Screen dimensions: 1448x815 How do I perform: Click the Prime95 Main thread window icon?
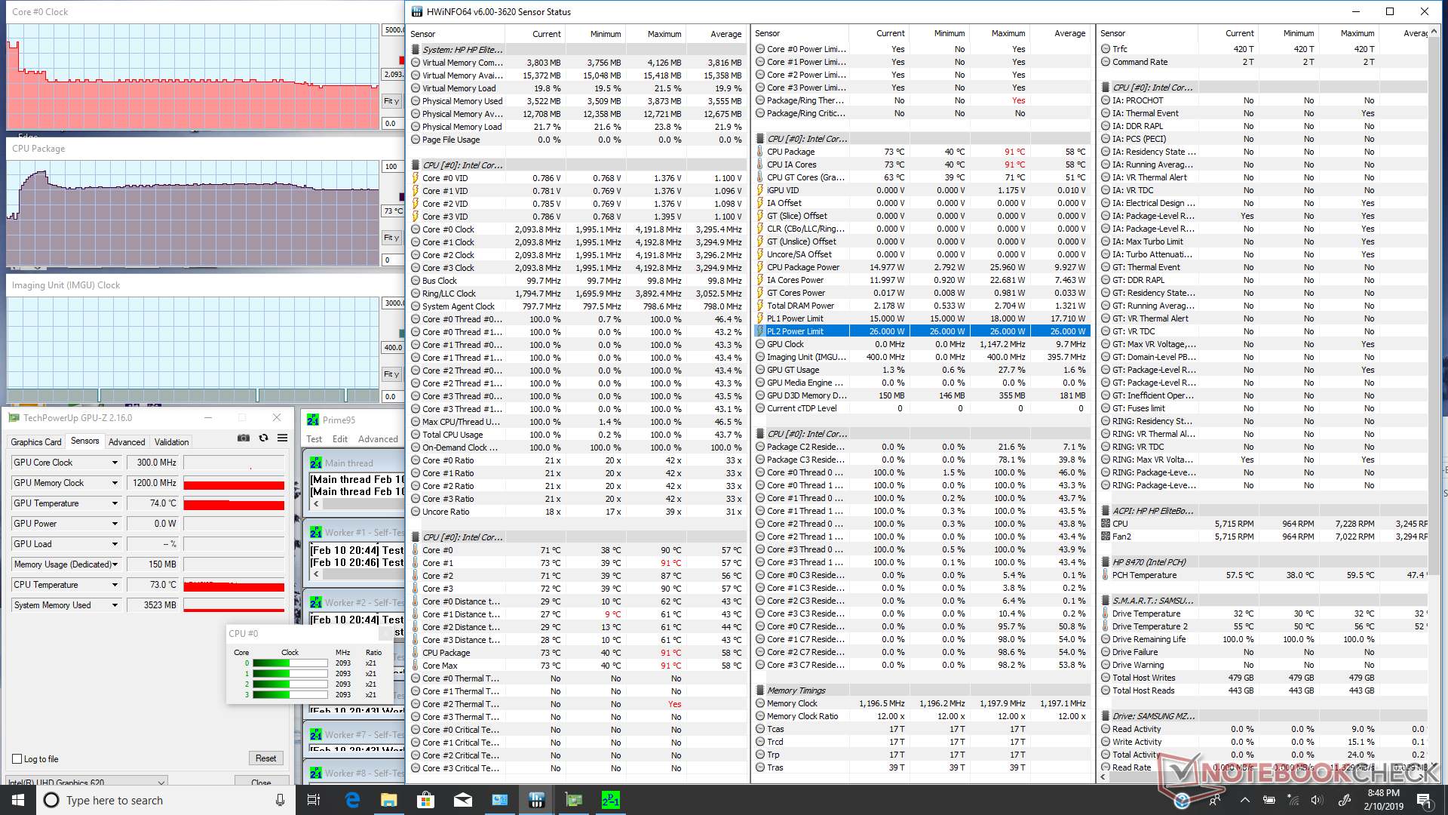[316, 463]
